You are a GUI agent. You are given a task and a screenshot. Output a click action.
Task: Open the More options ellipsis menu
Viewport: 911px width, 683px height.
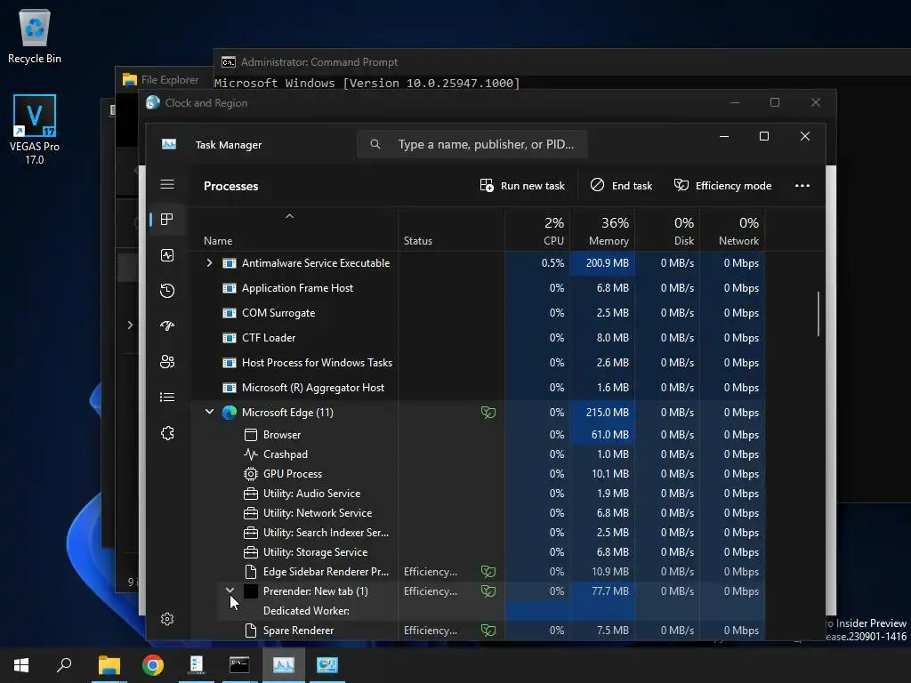[x=802, y=185]
